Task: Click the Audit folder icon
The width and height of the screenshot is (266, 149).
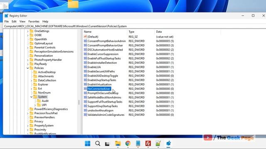Action: (39, 101)
